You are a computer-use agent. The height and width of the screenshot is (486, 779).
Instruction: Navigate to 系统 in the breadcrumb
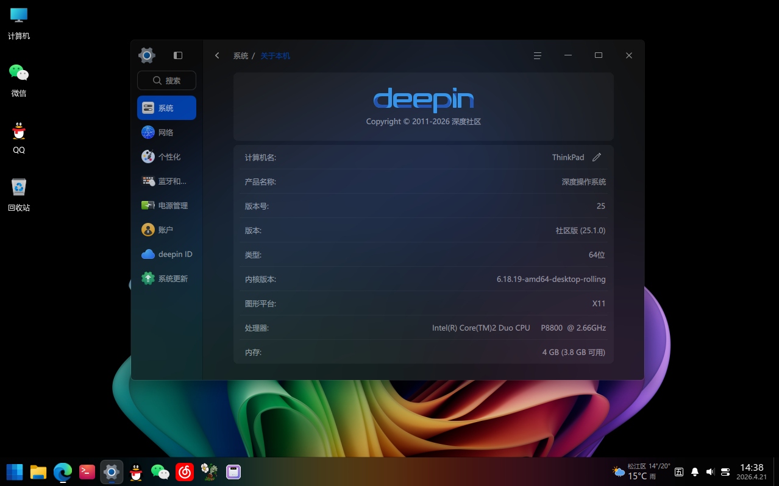(241, 55)
